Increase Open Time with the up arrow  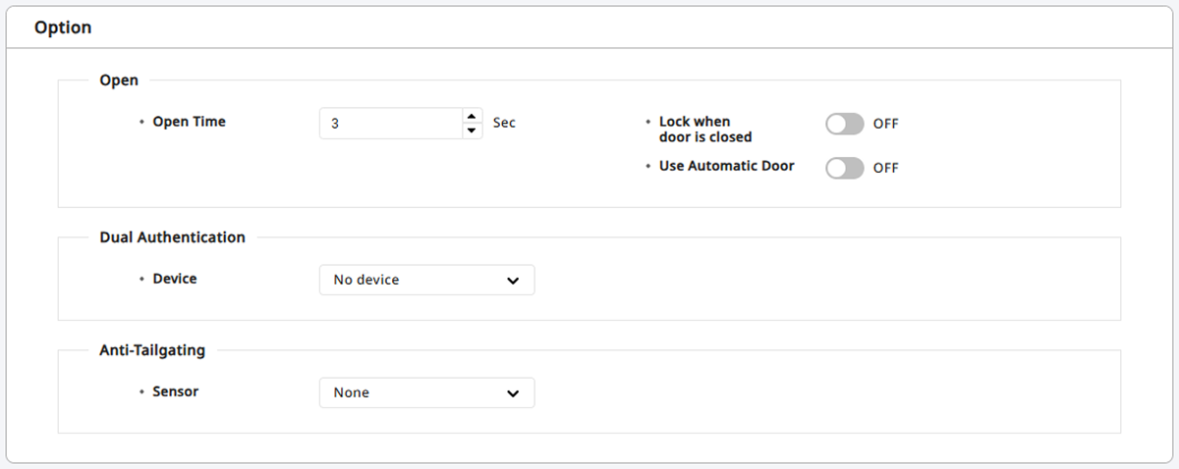pos(472,117)
